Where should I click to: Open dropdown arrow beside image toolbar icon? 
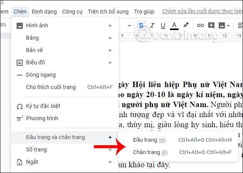pyautogui.click(x=228, y=26)
